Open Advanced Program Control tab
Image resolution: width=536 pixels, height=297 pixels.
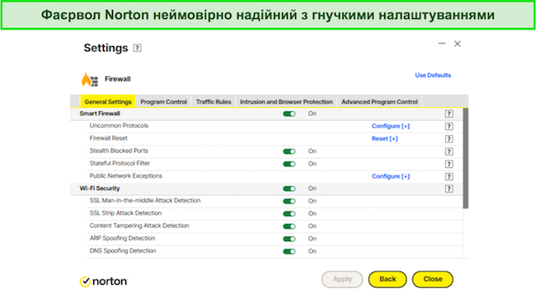click(x=379, y=102)
